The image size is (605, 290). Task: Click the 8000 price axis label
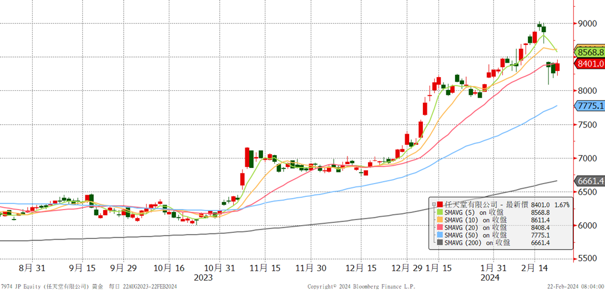589,91
